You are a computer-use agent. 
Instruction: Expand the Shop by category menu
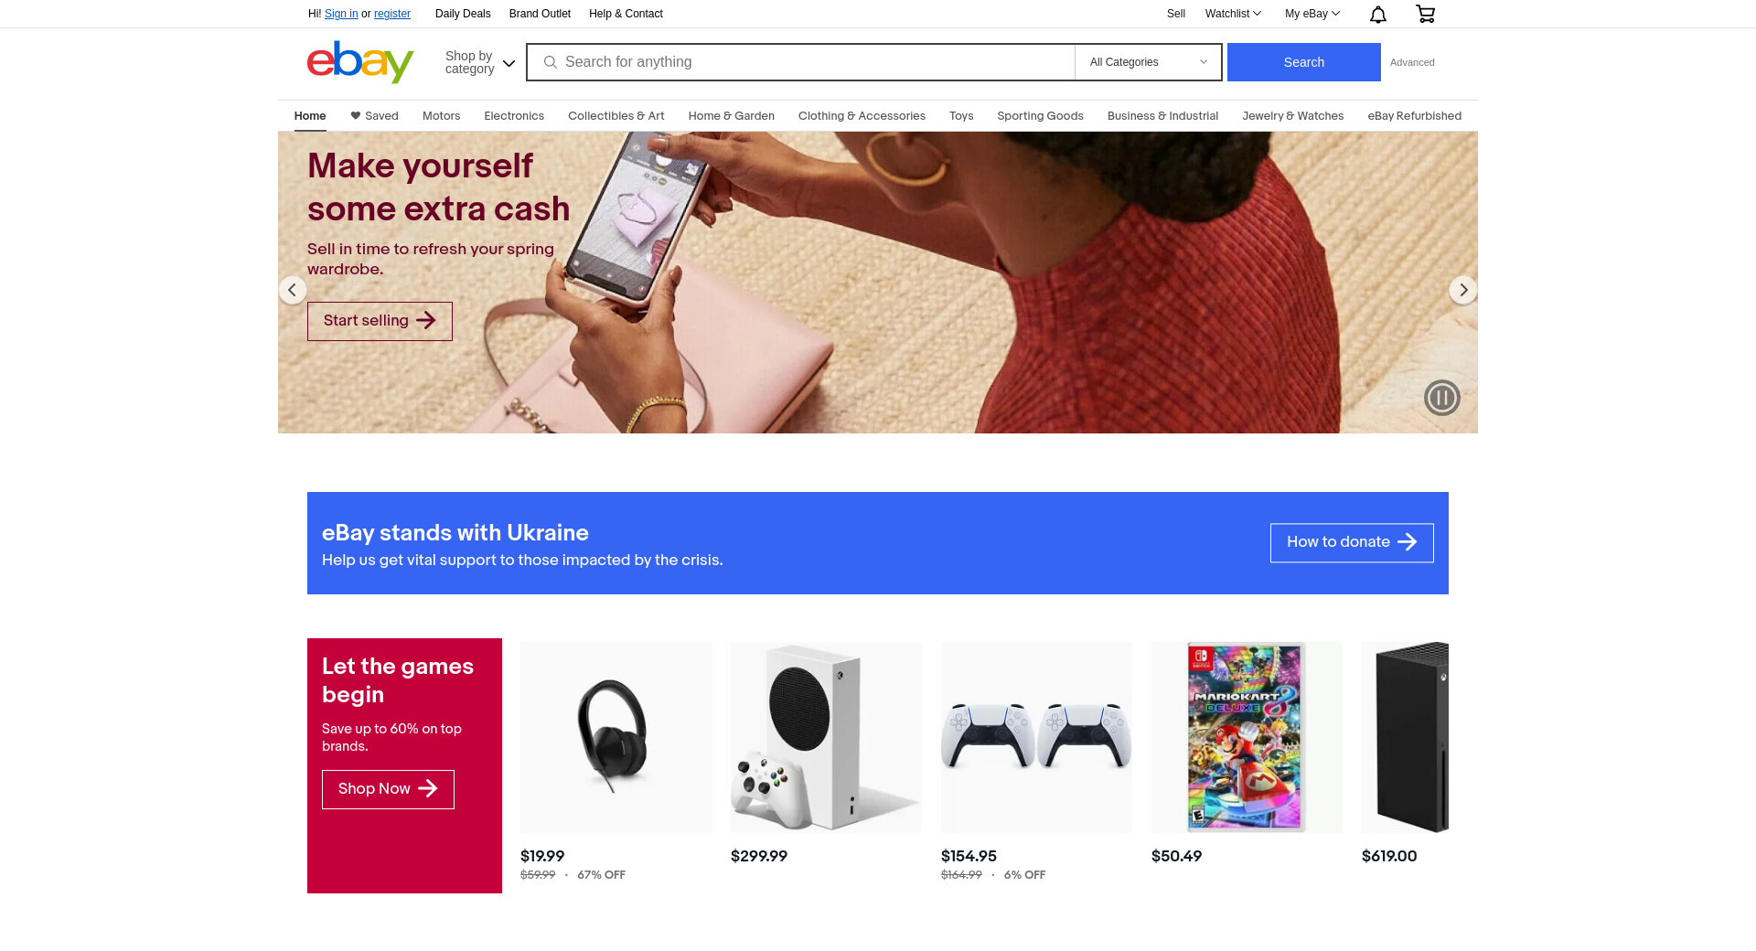point(480,62)
